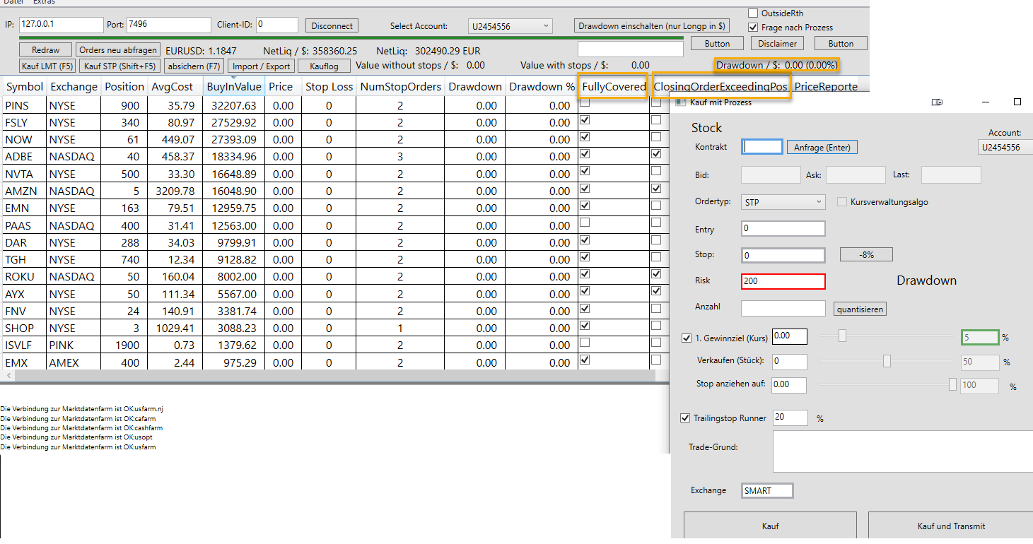Enable the Kursverwaltungsalgo checkbox
This screenshot has width=1033, height=544.
click(842, 202)
